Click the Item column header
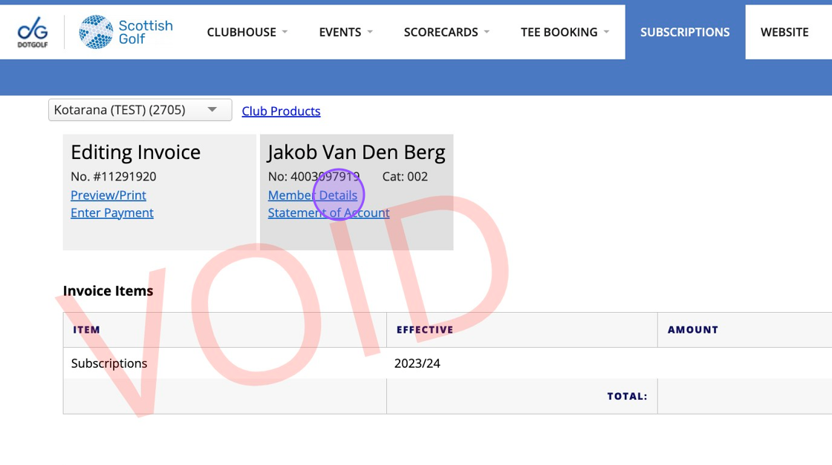Screen dimensions: 832x465 tap(86, 330)
